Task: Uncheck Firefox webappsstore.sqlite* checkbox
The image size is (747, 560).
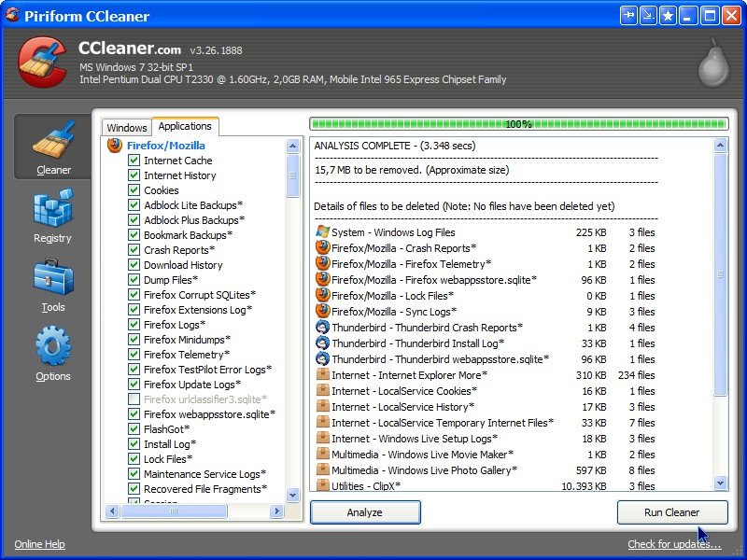Action: pos(134,413)
